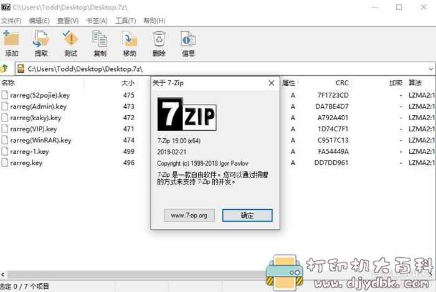This screenshot has width=436, height=292.
Task: Open the 工具(T) menu
Action: point(125,21)
